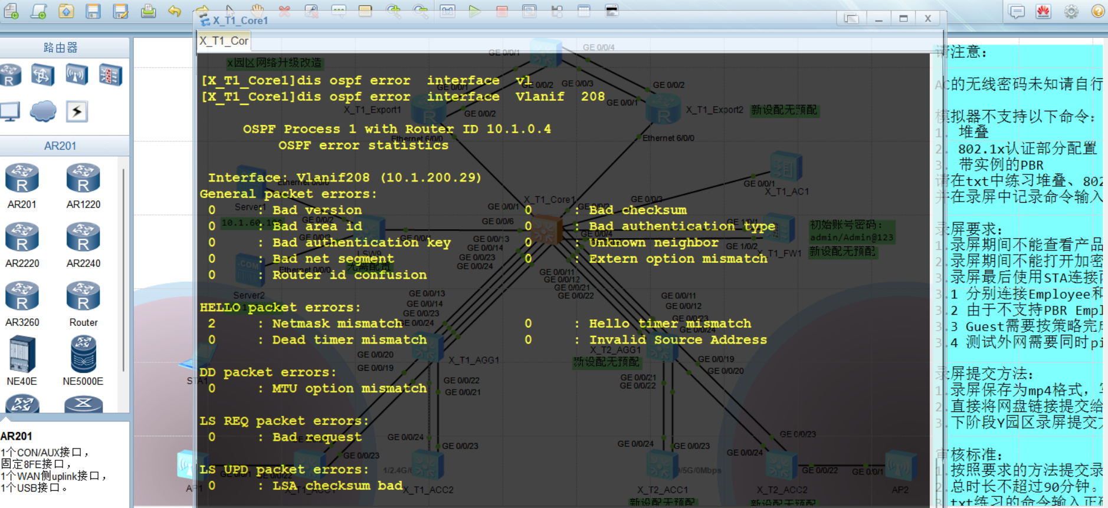This screenshot has width=1108, height=508.
Task: Select the PC terminal category icon
Action: pyautogui.click(x=9, y=111)
